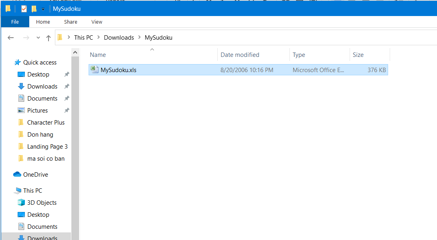This screenshot has width=437, height=240.
Task: Open the File menu
Action: pos(15,22)
